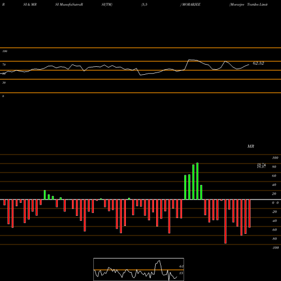Select the (5,5 parameter text in header
281x281 pixels.
point(144,4)
